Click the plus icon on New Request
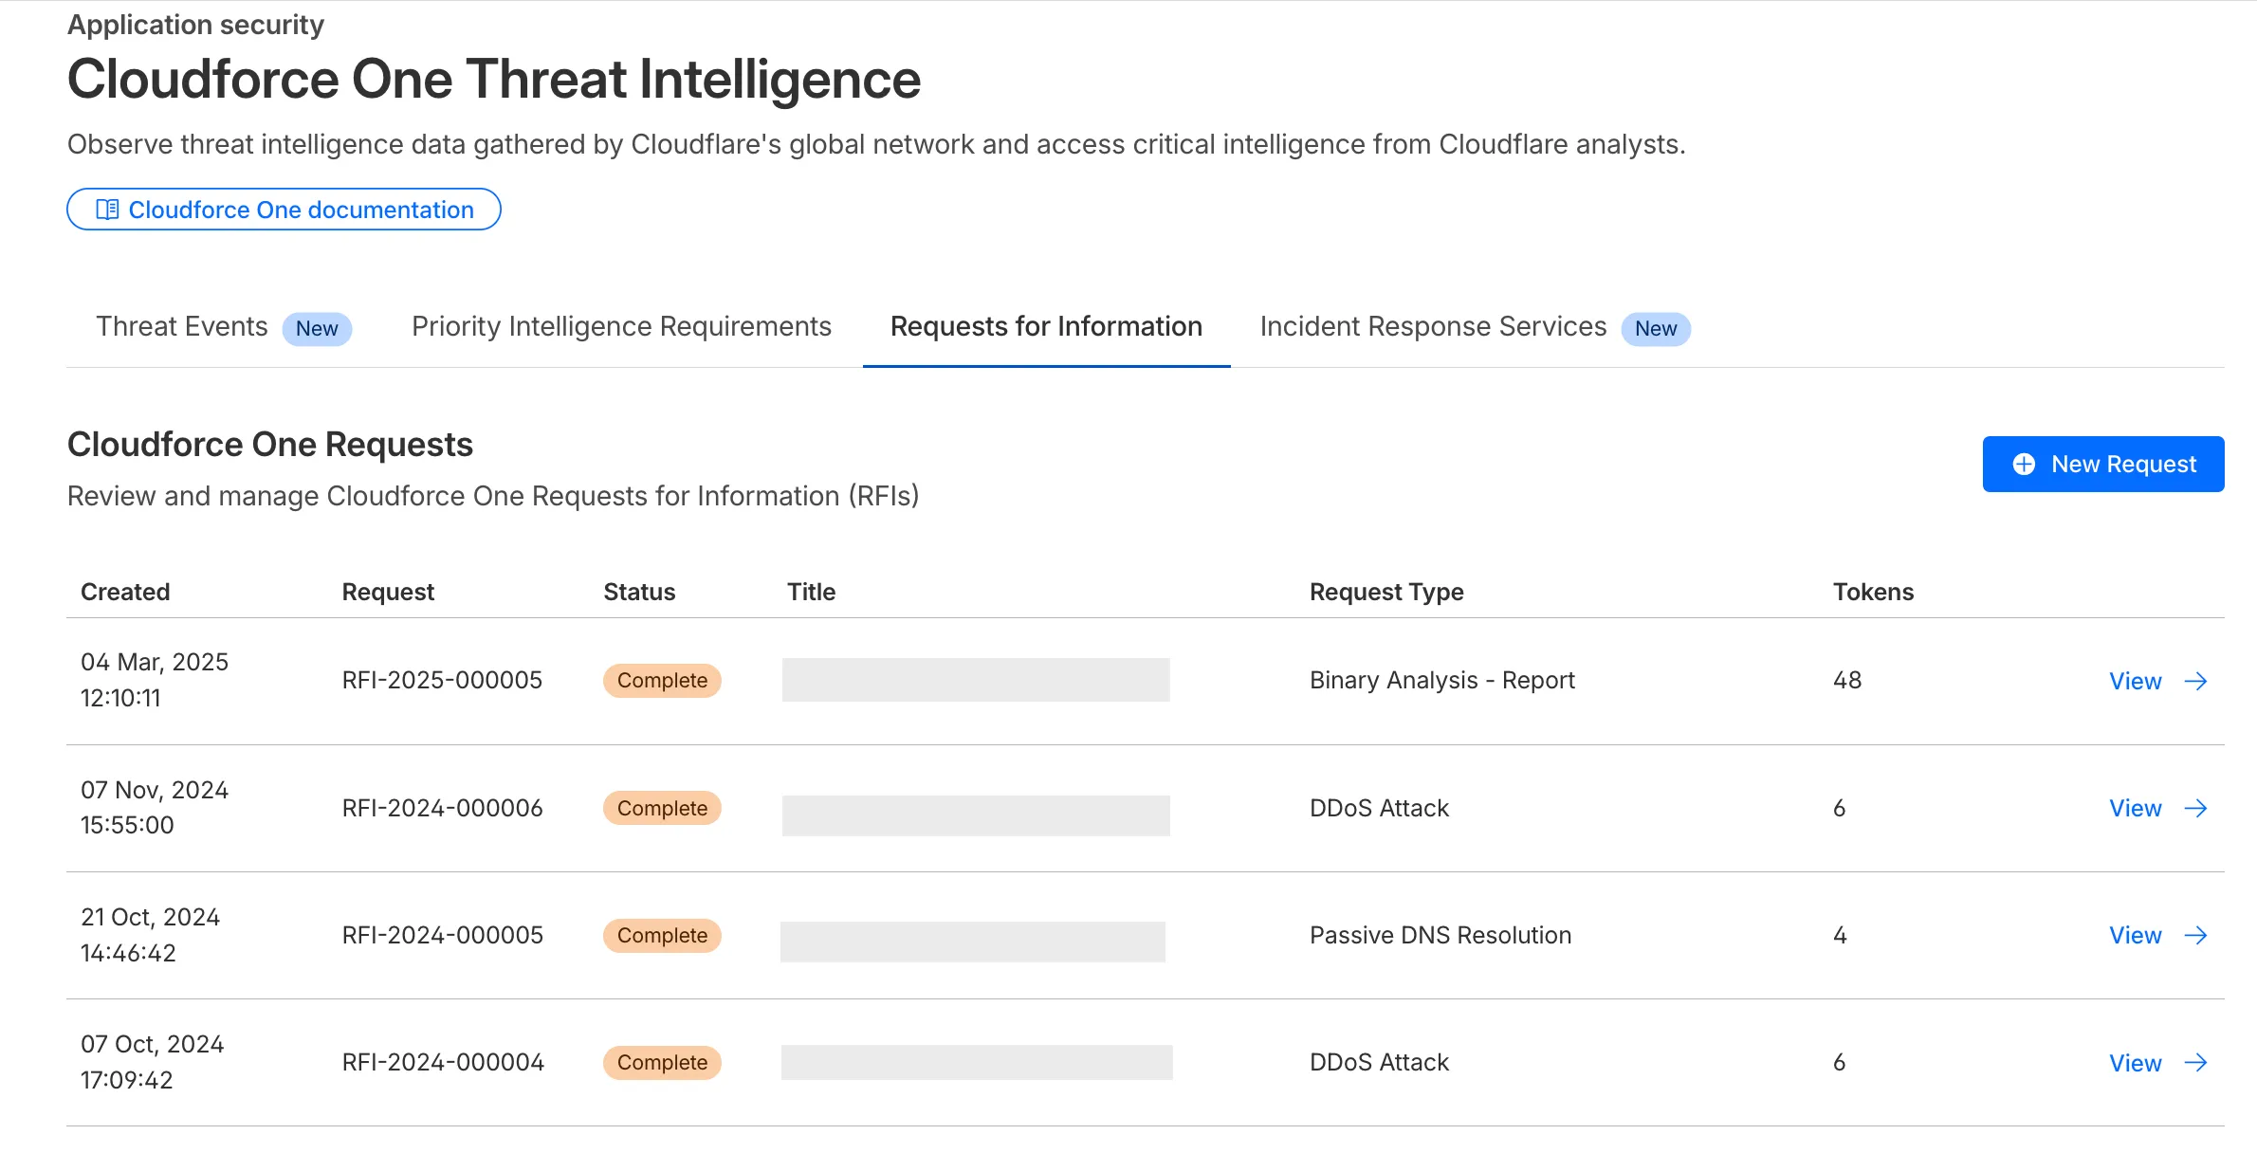 tap(2024, 464)
